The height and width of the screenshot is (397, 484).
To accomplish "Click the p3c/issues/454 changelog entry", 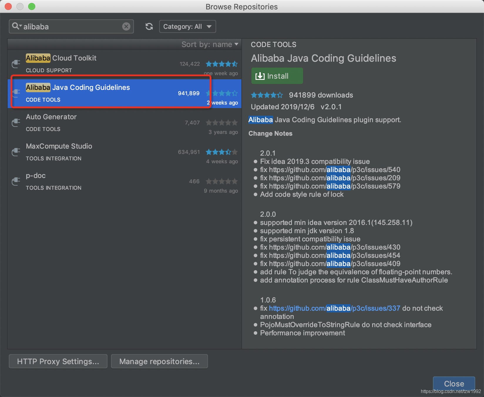I will [330, 255].
